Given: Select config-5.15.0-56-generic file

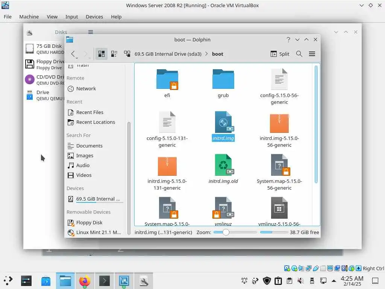Looking at the screenshot, I should (x=279, y=87).
